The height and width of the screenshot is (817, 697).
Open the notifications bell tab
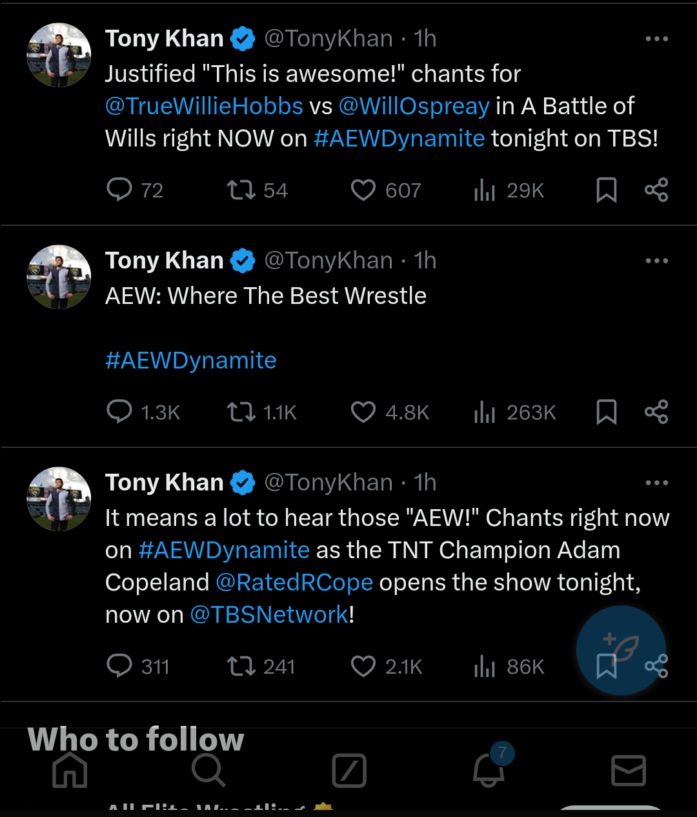click(x=489, y=769)
